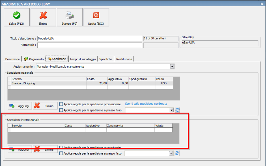Open Sconti sulla spedizione combinata link
Image resolution: width=266 pixels, height=166 pixels.
[146, 104]
